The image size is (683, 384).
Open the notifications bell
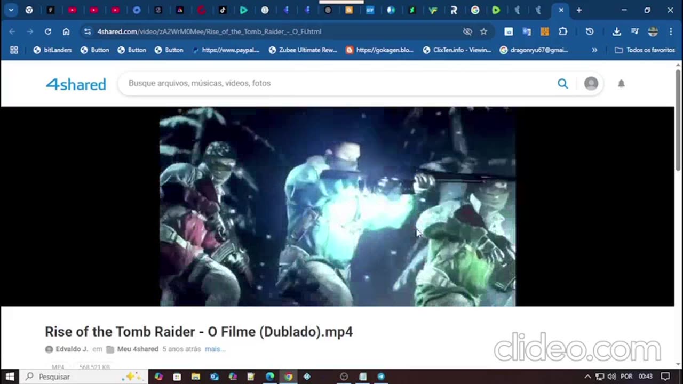tap(621, 83)
